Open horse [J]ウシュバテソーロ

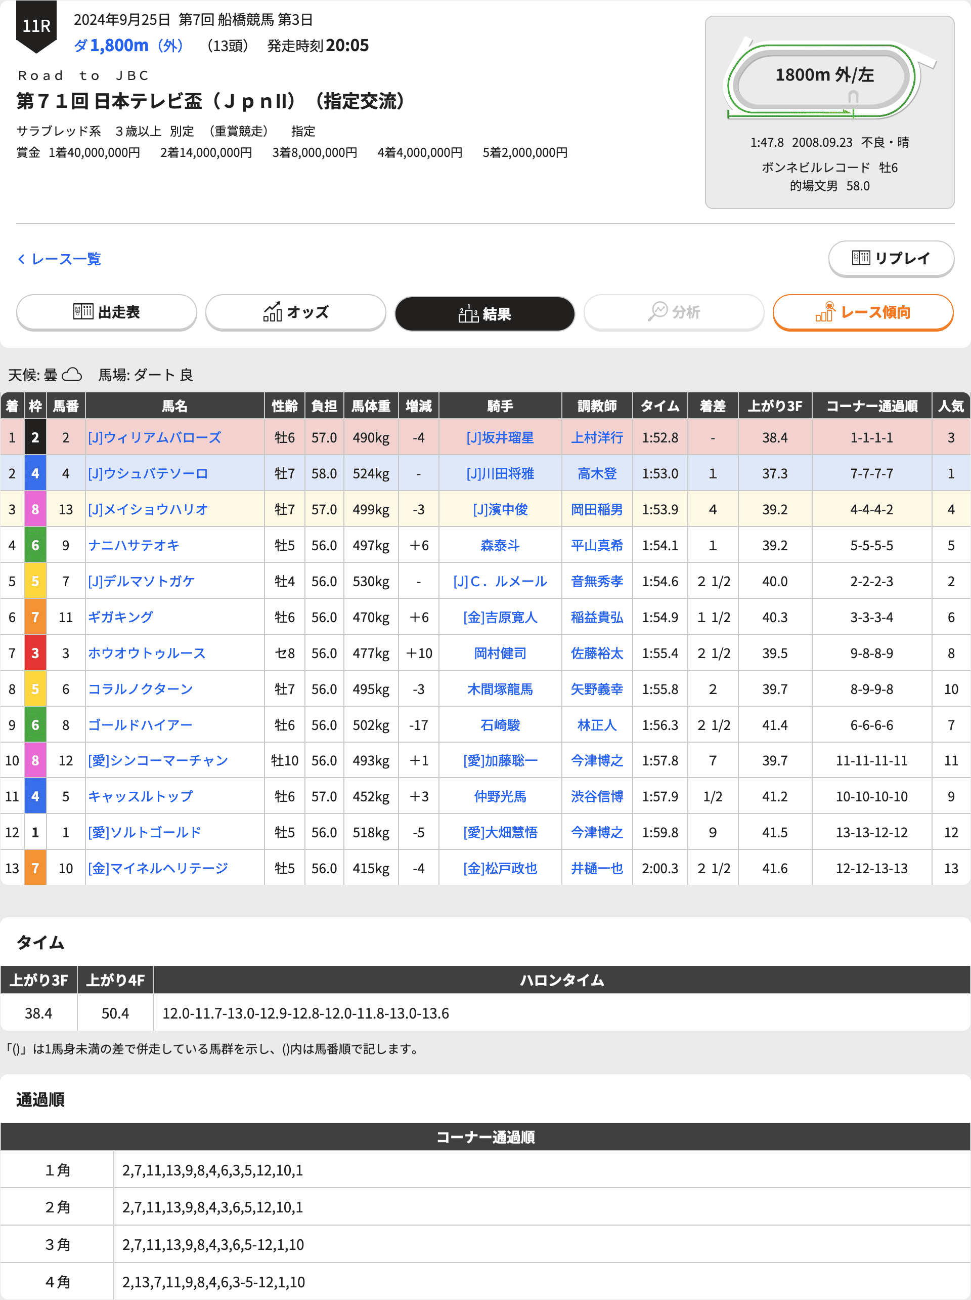coord(148,473)
